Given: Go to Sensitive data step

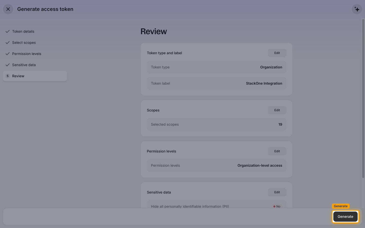Looking at the screenshot, I should [35, 65].
